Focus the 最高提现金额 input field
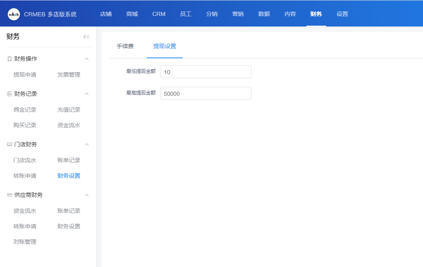This screenshot has height=267, width=423. (206, 93)
